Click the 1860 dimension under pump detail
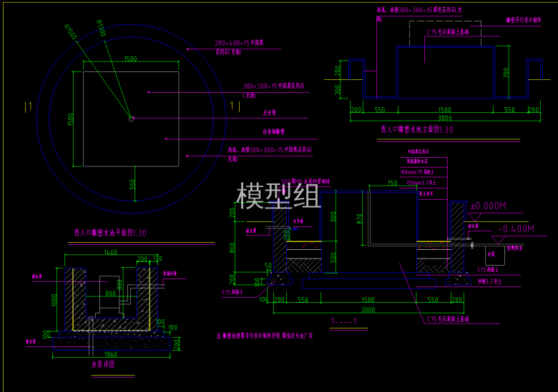Image resolution: width=558 pixels, height=392 pixels. pyautogui.click(x=110, y=353)
